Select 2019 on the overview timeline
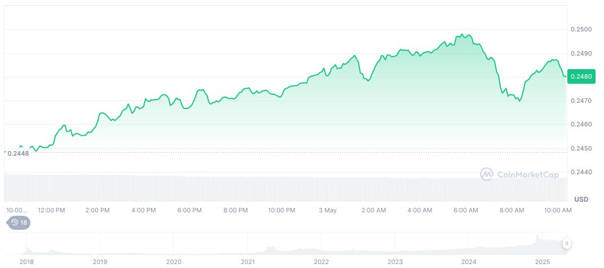The height and width of the screenshot is (268, 604). [x=100, y=262]
